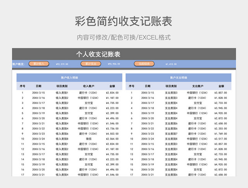Image resolution: width=248 pixels, height=188 pixels.
Task: Select the 收入类别6 cell
Action: pos(62,134)
